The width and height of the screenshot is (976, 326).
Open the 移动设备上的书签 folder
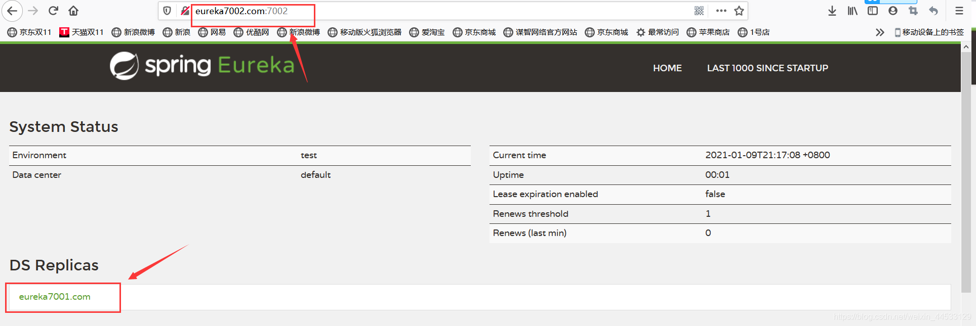pos(929,32)
